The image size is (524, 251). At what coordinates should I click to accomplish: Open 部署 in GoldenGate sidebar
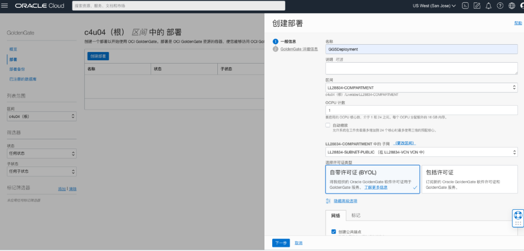coord(13,59)
